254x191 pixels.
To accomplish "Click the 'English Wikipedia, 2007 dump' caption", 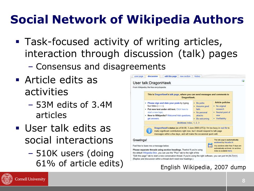I will pyautogui.click(x=203, y=167).
